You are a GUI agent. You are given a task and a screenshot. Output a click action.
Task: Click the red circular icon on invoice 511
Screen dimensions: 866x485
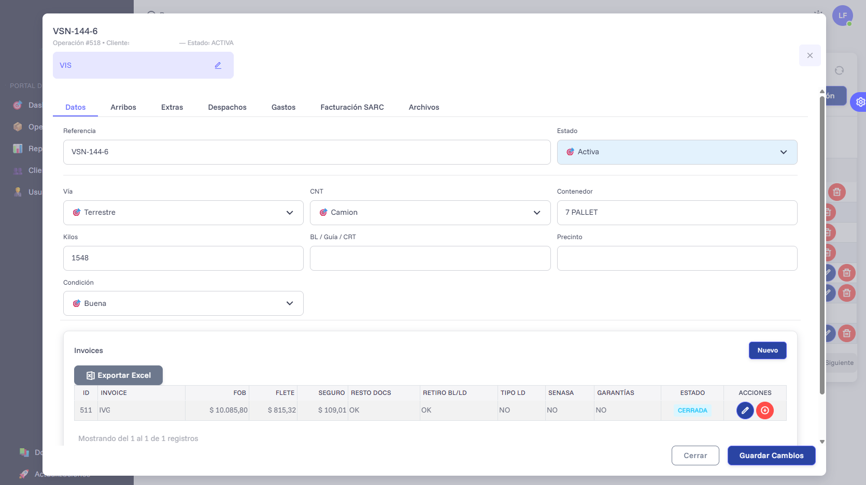point(765,410)
